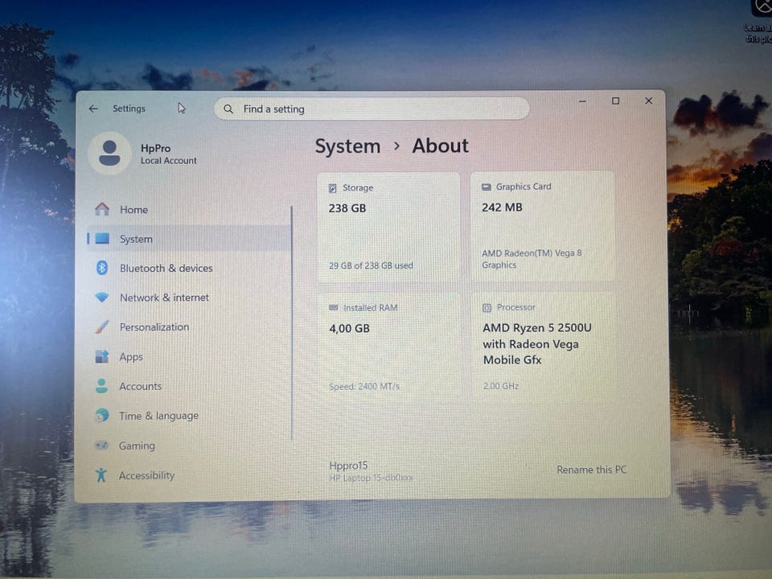Click the Installed RAM chip icon
The width and height of the screenshot is (772, 579).
tap(333, 308)
